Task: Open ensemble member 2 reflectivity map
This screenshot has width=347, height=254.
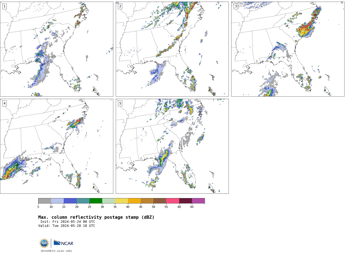Action: coord(172,49)
